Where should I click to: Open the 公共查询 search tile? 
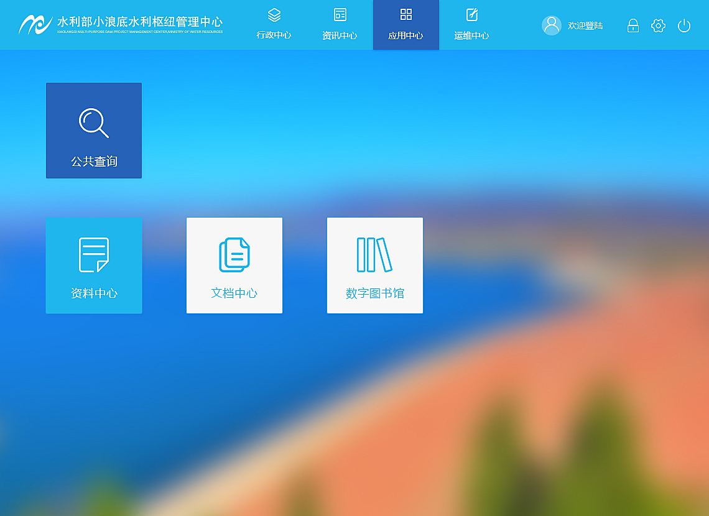tap(94, 131)
